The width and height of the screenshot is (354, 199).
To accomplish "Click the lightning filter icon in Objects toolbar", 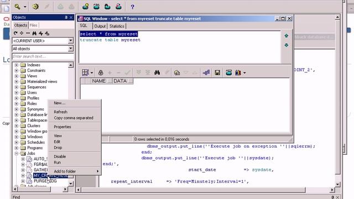I will pos(40,33).
